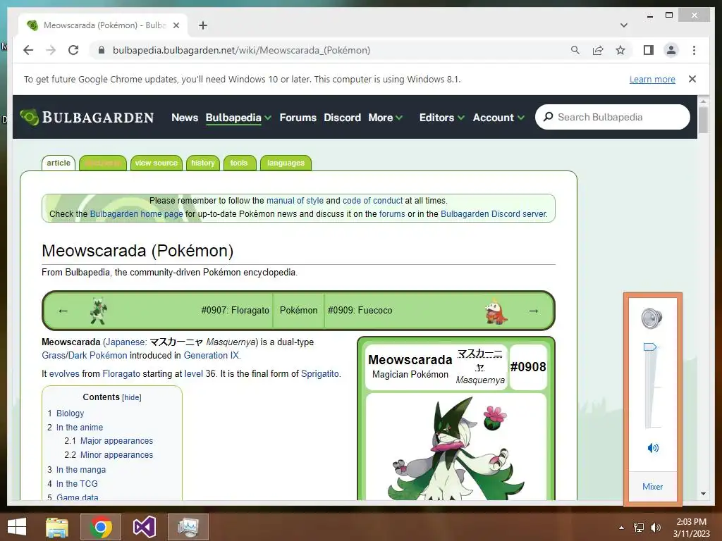The width and height of the screenshot is (722, 541).
Task: Open the #0909: Fuecoco link
Action: [360, 311]
